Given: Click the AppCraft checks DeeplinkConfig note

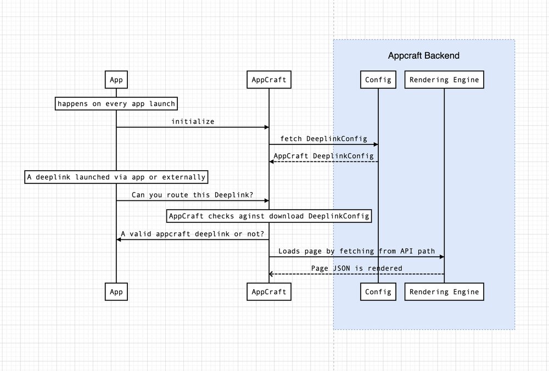Looking at the screenshot, I should pyautogui.click(x=268, y=216).
